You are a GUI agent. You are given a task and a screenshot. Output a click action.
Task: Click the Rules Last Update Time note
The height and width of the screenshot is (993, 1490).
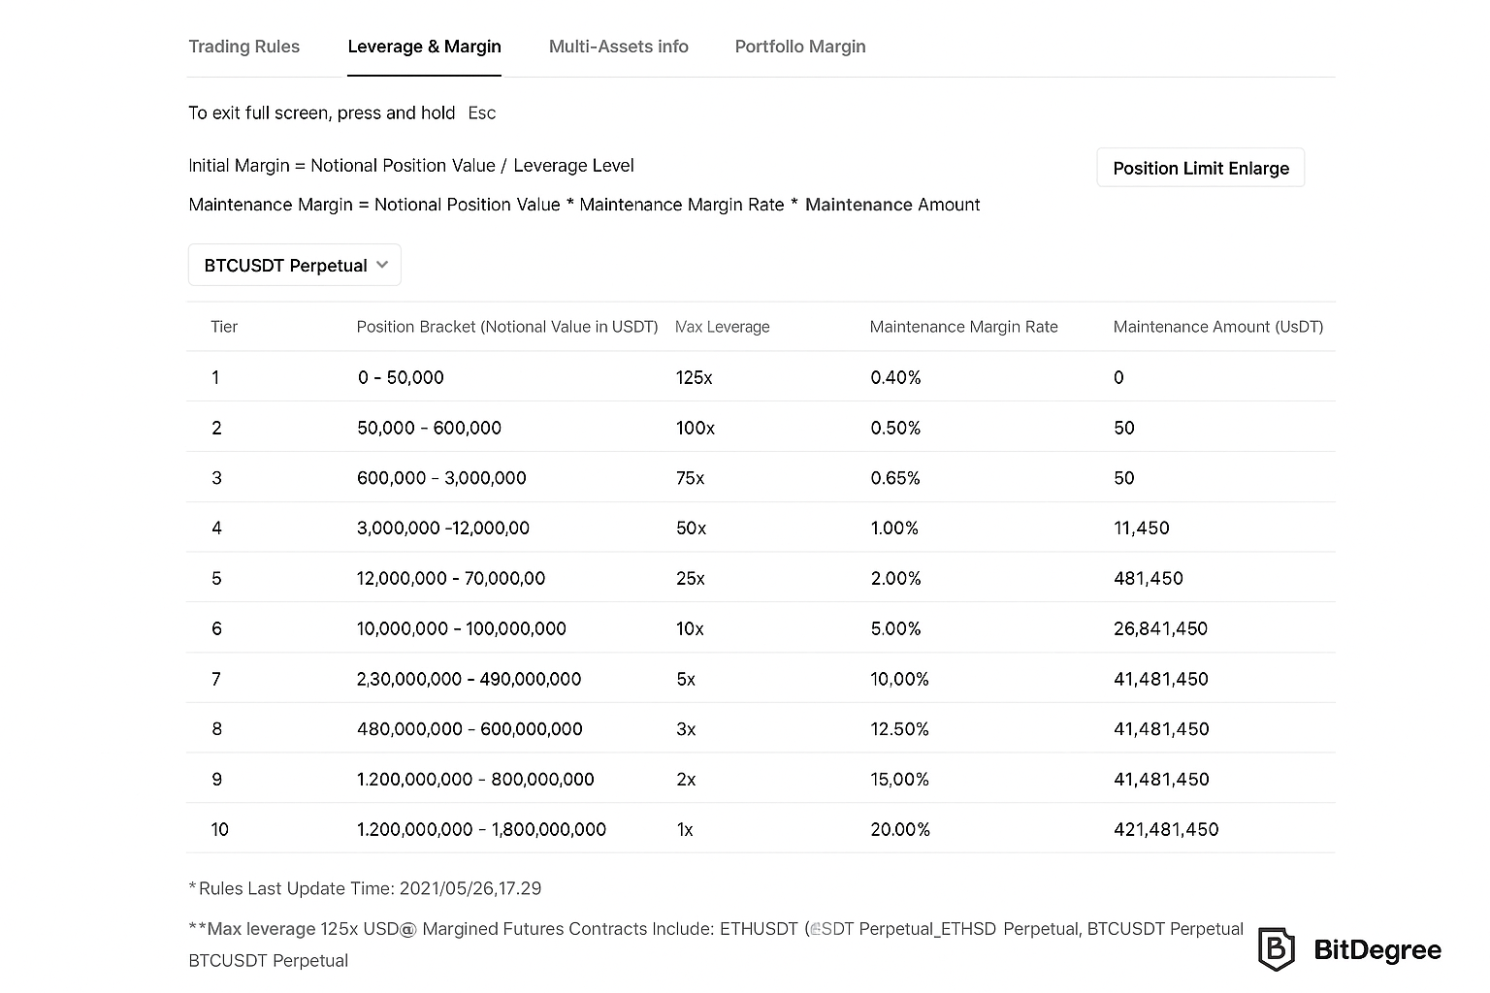[365, 888]
